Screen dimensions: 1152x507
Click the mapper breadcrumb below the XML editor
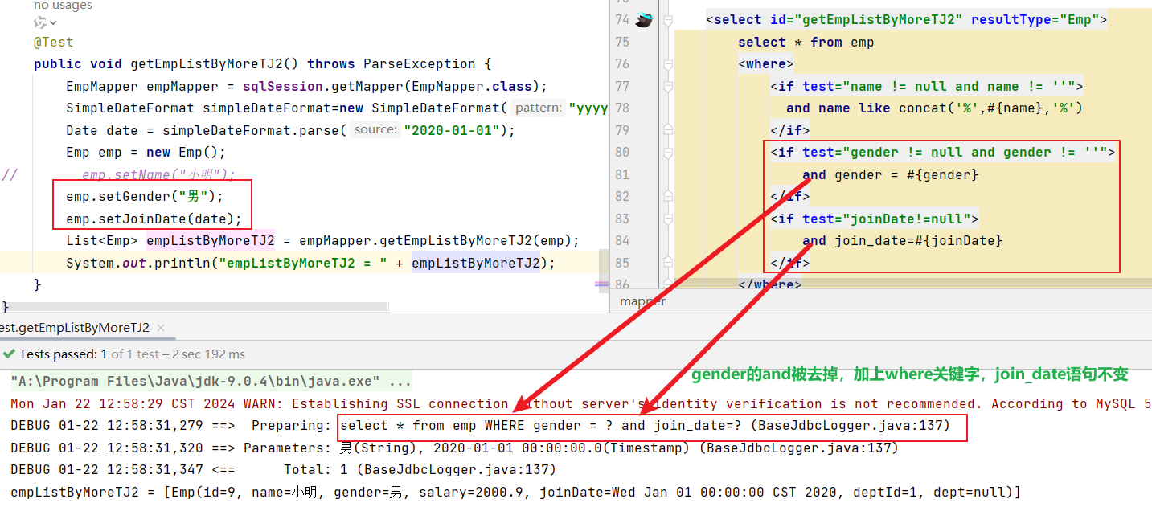point(642,301)
